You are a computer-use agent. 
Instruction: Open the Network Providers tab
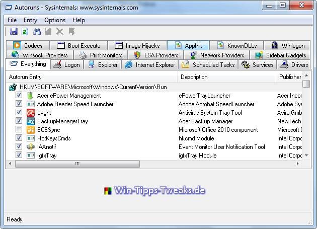pos(216,55)
